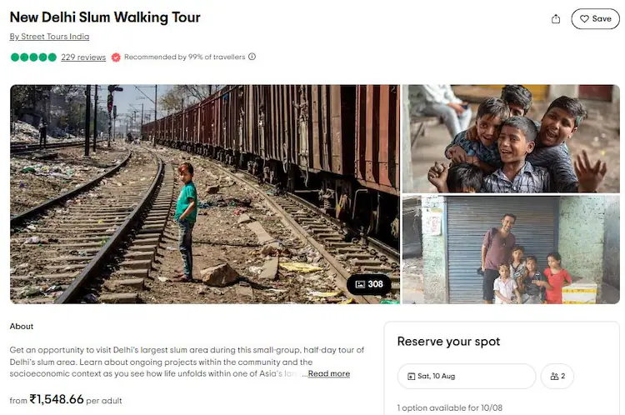Open the travellers count selector showing 2

point(557,377)
